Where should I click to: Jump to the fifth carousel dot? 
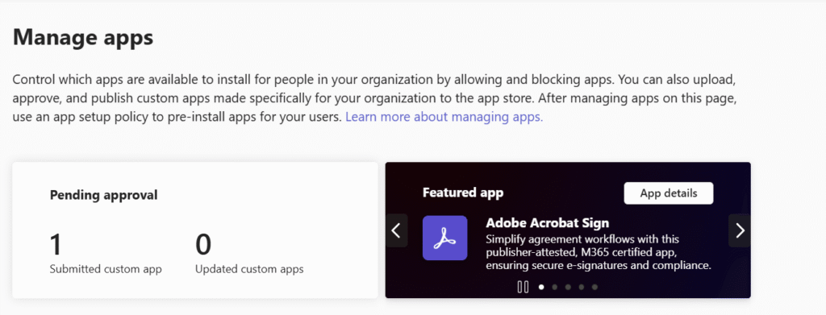(x=594, y=287)
